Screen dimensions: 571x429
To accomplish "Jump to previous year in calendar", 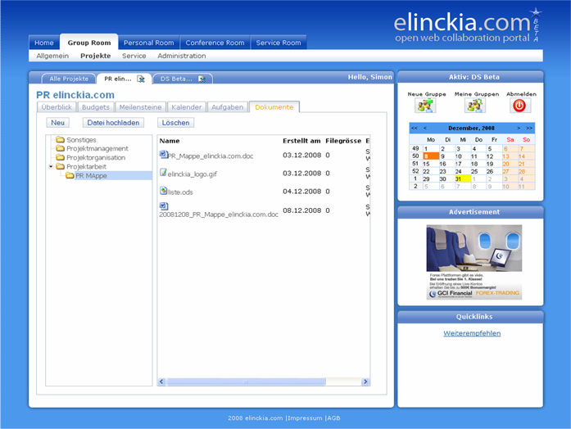I will click(415, 129).
